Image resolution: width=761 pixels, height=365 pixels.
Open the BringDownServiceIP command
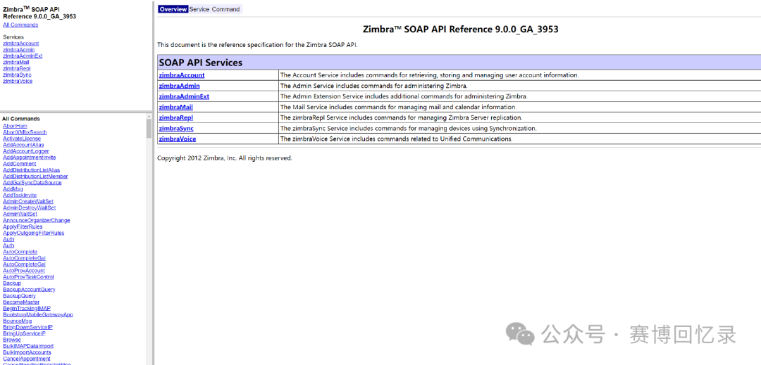click(27, 327)
